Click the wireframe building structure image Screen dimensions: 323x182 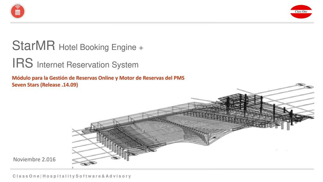[x=193, y=125]
